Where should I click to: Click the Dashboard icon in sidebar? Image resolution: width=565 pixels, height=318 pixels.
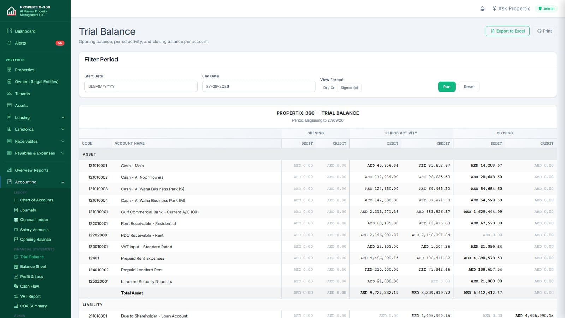(x=10, y=31)
